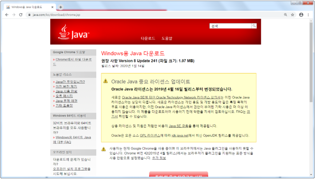
Task: Reload the page with the refresh icon
Action: tap(21, 15)
